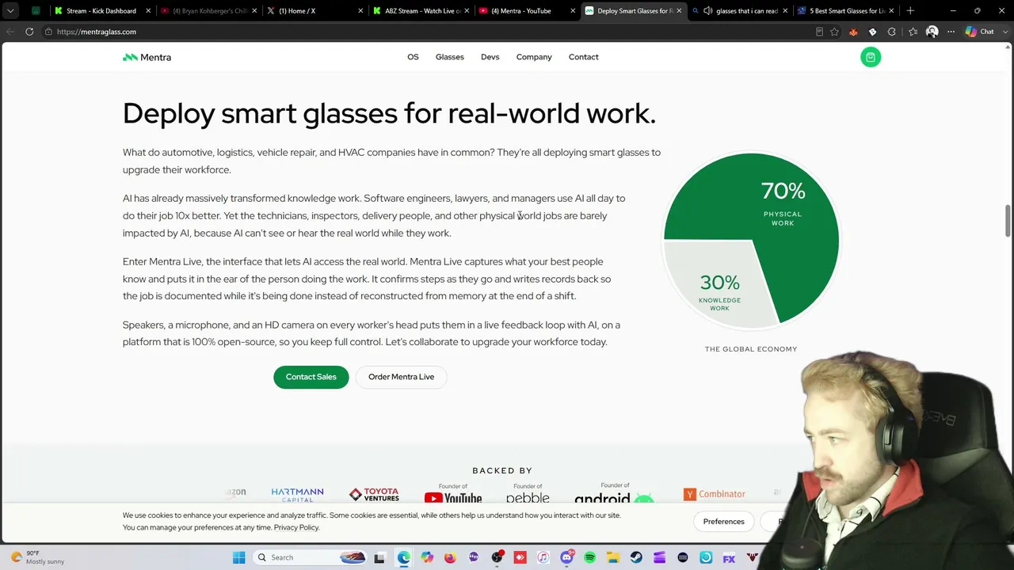This screenshot has height=570, width=1014.
Task: Open the Windows Start menu
Action: tap(239, 557)
